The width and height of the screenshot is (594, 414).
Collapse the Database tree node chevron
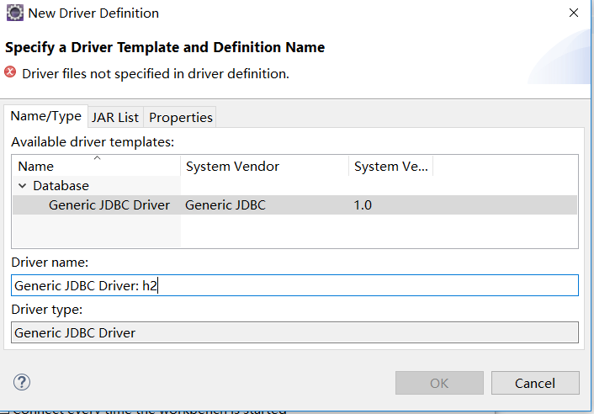click(22, 186)
